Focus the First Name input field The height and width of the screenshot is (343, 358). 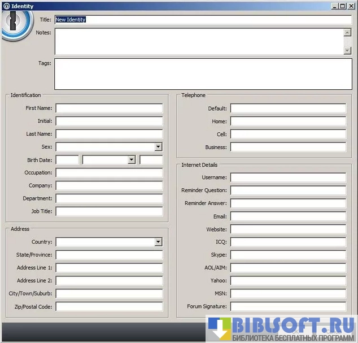109,108
